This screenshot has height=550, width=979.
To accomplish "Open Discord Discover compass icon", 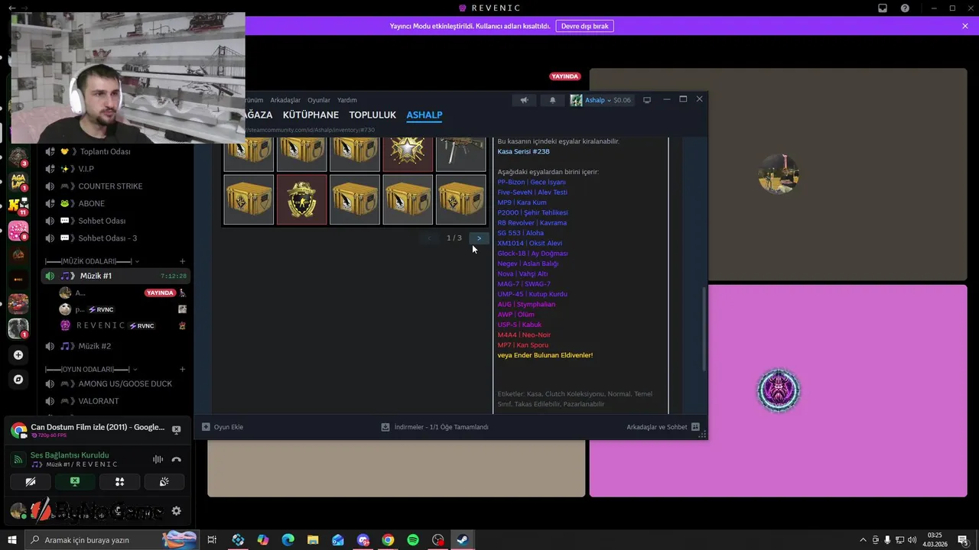I will click(18, 380).
